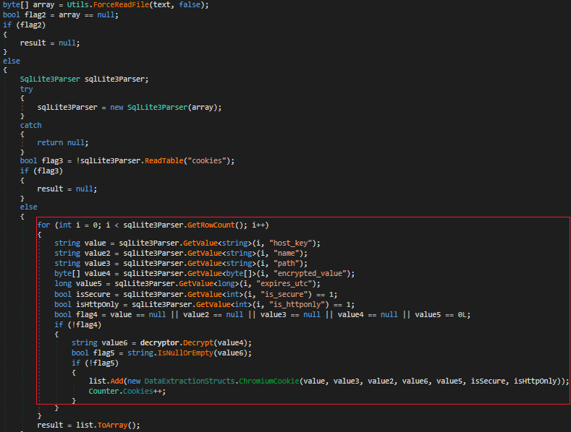Click the try keyword
This screenshot has width=571, height=432.
coord(27,88)
